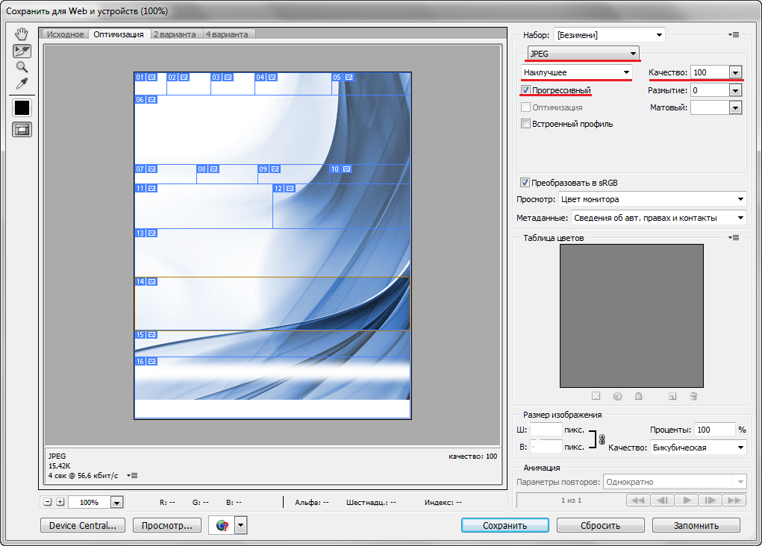Open the Метаданные dropdown

click(x=658, y=218)
